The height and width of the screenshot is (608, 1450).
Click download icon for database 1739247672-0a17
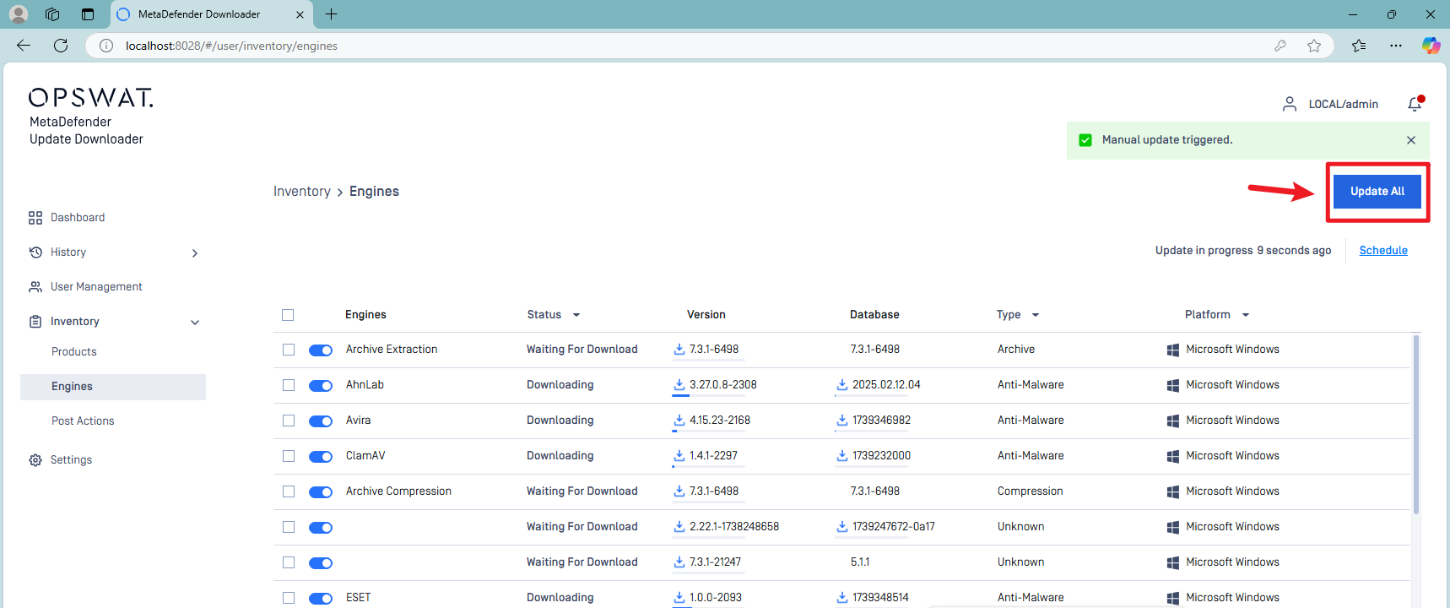click(x=842, y=526)
